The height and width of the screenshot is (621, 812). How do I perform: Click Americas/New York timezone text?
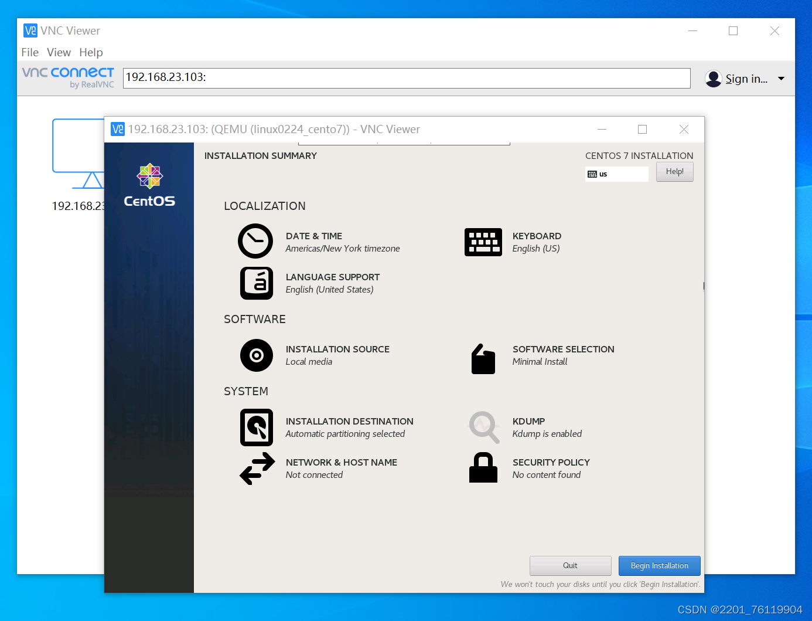pos(343,249)
